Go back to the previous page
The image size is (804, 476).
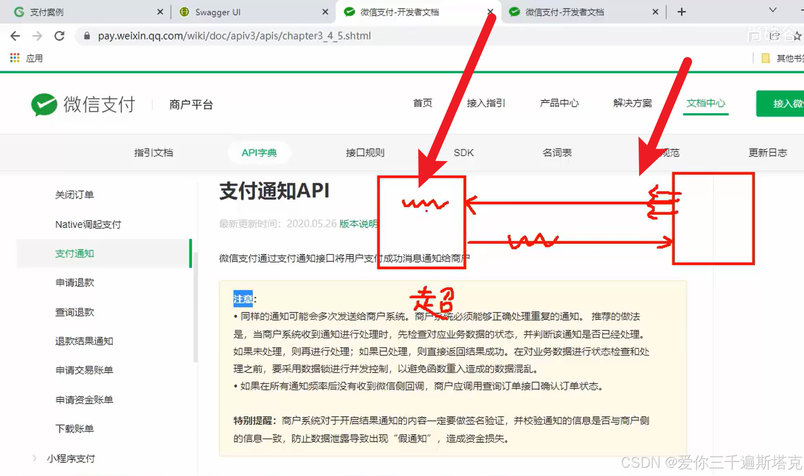click(15, 36)
